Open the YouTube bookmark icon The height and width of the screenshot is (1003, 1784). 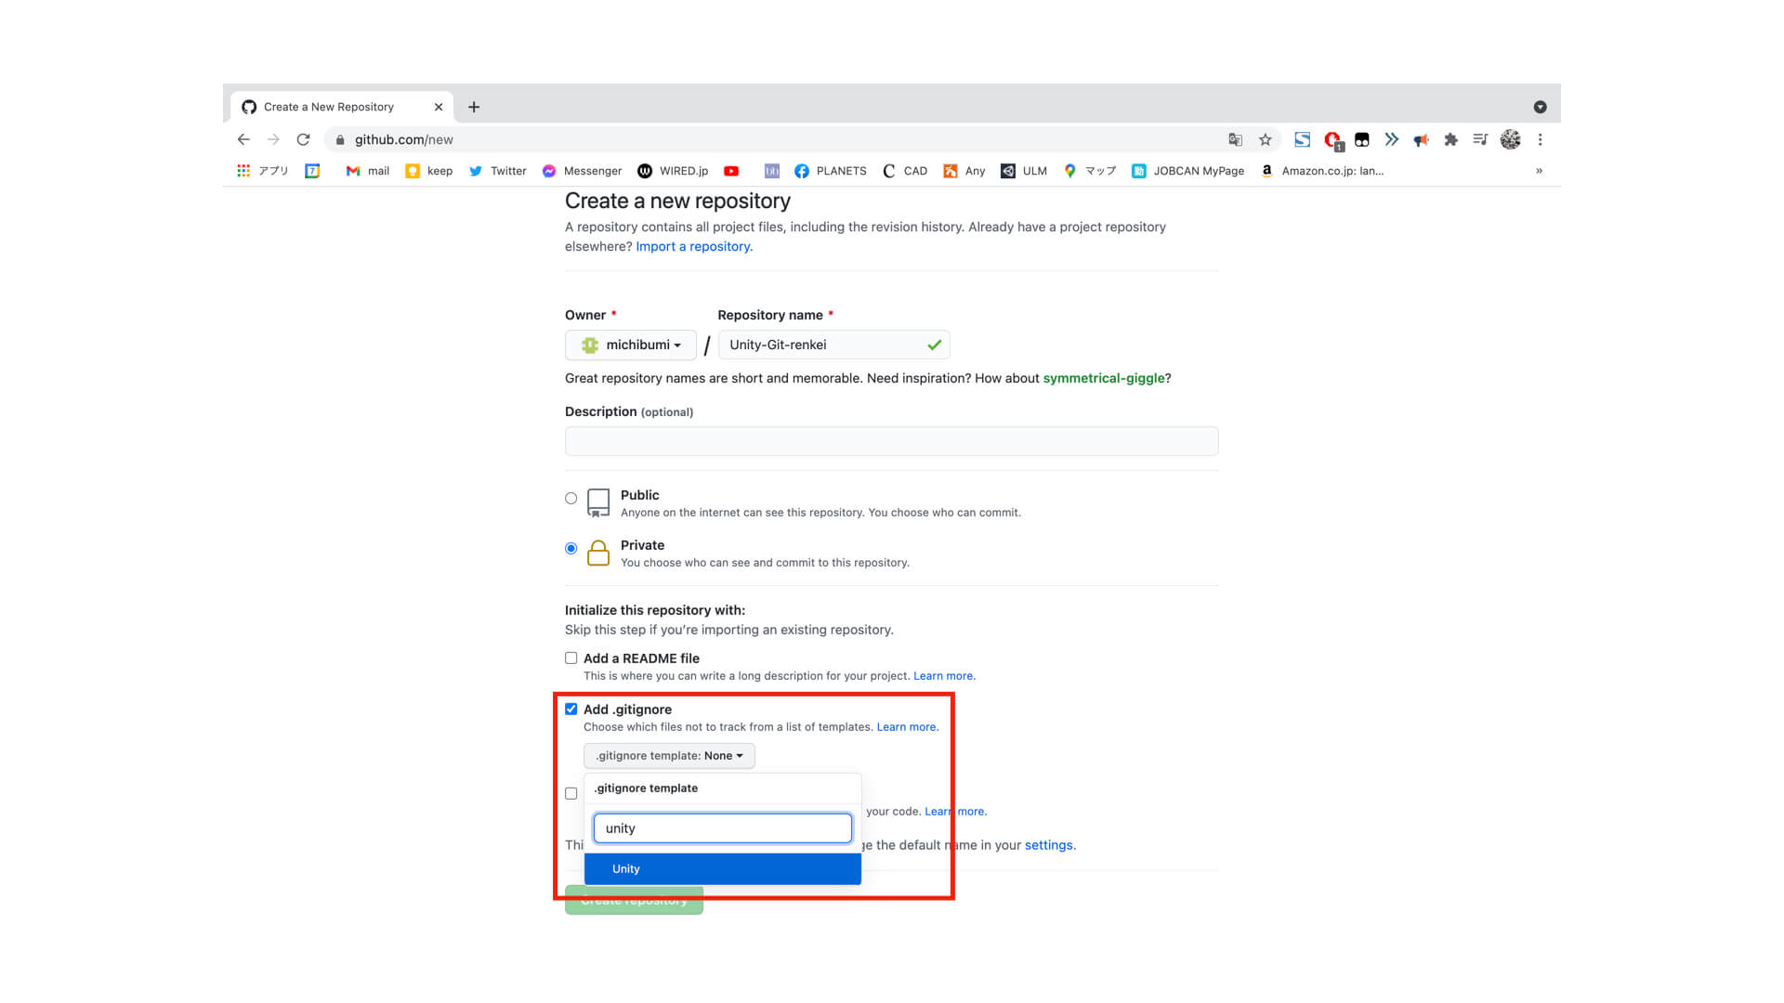[x=732, y=171]
